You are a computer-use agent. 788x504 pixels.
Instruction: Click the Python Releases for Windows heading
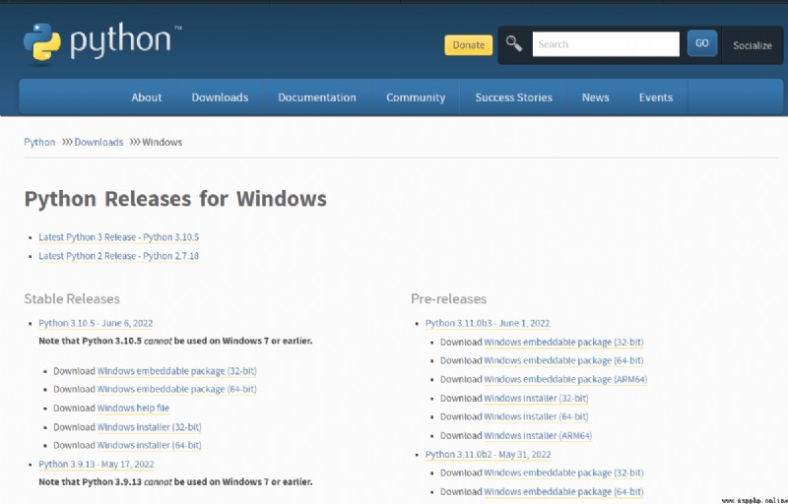point(175,199)
